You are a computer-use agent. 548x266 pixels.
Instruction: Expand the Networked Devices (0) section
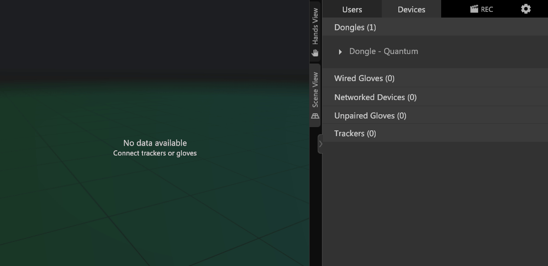coord(375,97)
